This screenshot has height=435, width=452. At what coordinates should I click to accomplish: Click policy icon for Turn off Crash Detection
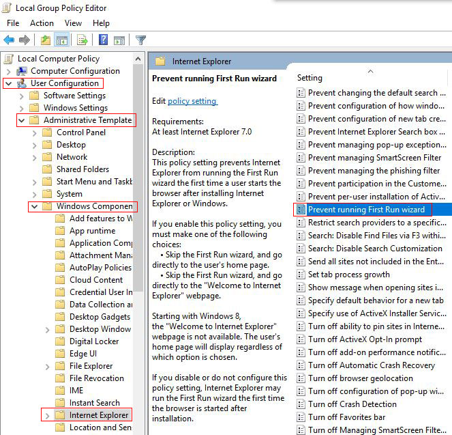click(301, 404)
